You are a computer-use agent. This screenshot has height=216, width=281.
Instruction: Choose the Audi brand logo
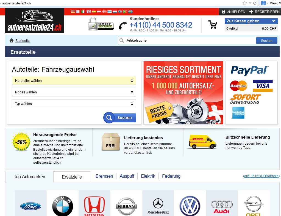point(222,207)
